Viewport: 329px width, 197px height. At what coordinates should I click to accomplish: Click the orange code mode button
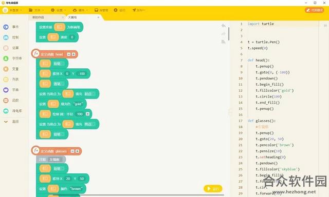[314, 10]
